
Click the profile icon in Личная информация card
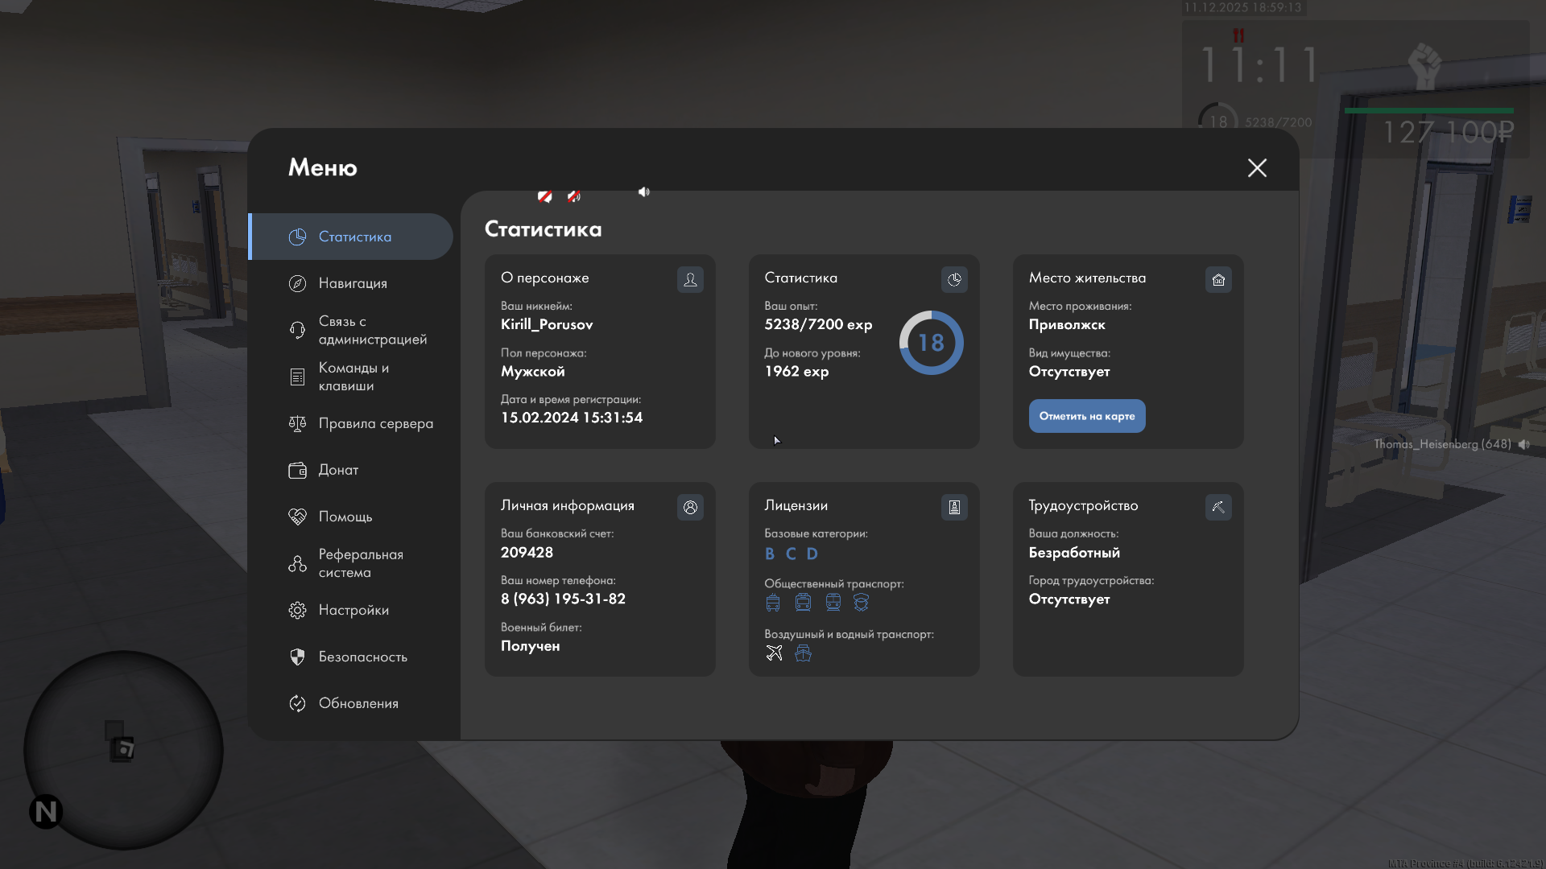click(x=690, y=507)
